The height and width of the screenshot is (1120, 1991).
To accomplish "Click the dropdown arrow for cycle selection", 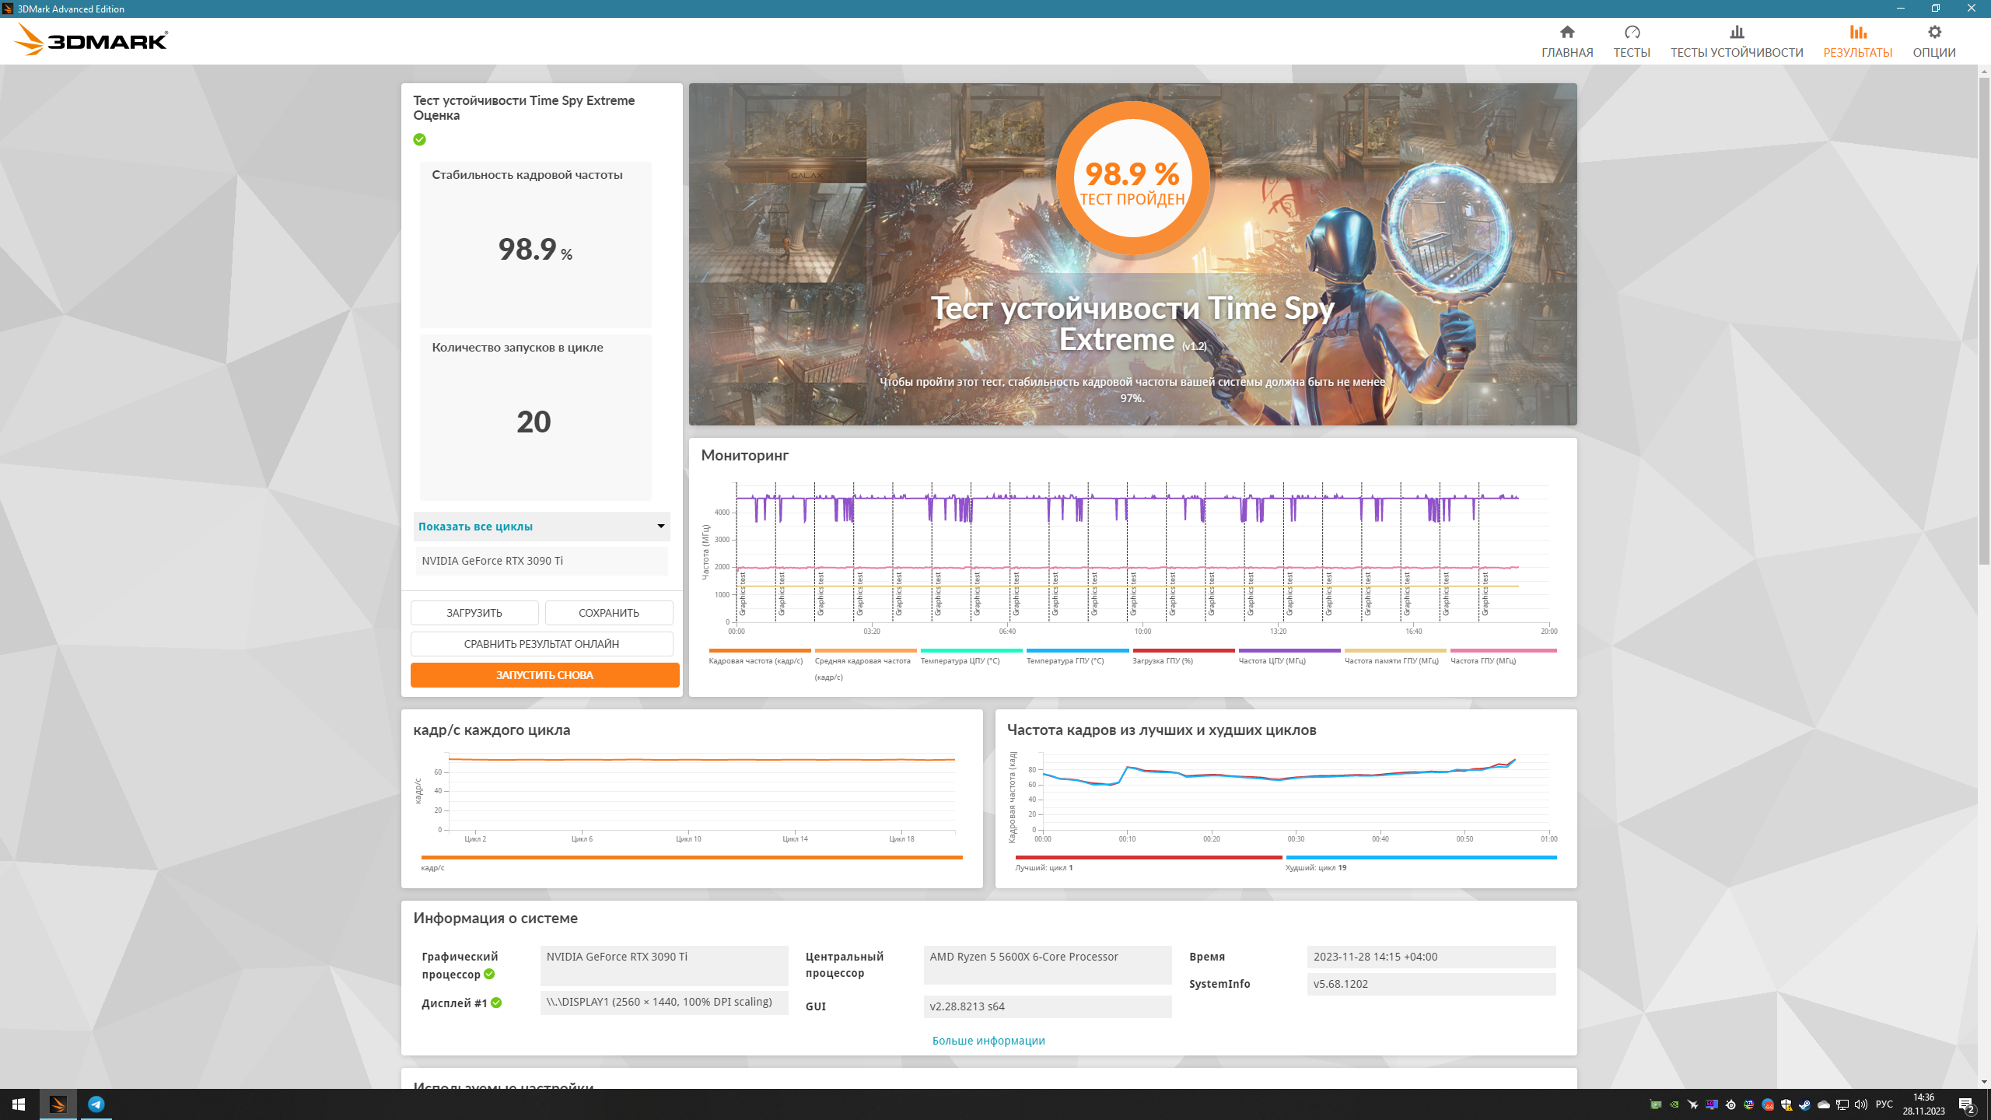I will pos(660,527).
